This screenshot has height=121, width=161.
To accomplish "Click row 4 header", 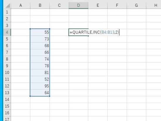I will click(x=7, y=32).
